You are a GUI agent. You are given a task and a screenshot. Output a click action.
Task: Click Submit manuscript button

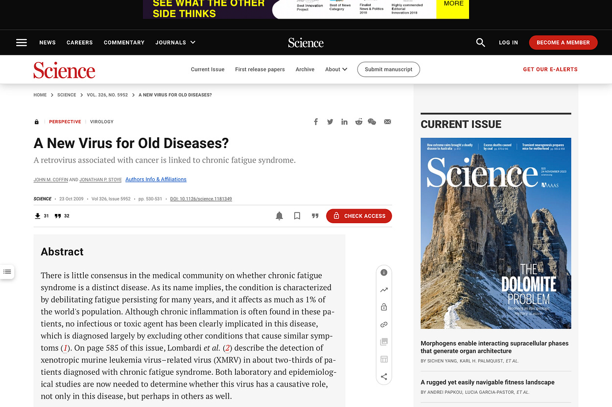[x=389, y=69]
